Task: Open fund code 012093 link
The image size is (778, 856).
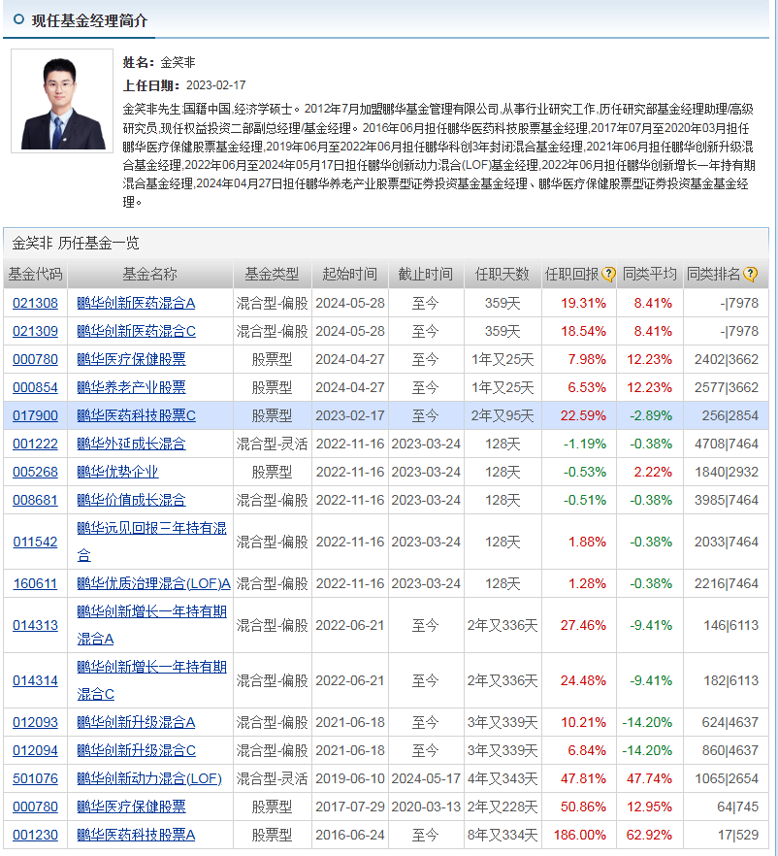Action: click(x=35, y=722)
